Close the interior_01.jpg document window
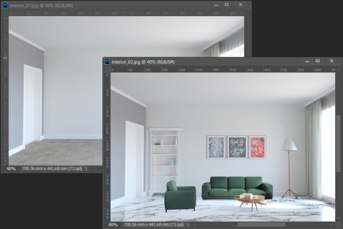Image resolution: width=343 pixels, height=229 pixels. [x=241, y=5]
